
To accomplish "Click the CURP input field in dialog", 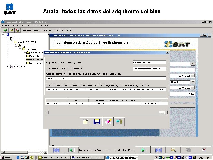I will pyautogui.click(x=149, y=68).
